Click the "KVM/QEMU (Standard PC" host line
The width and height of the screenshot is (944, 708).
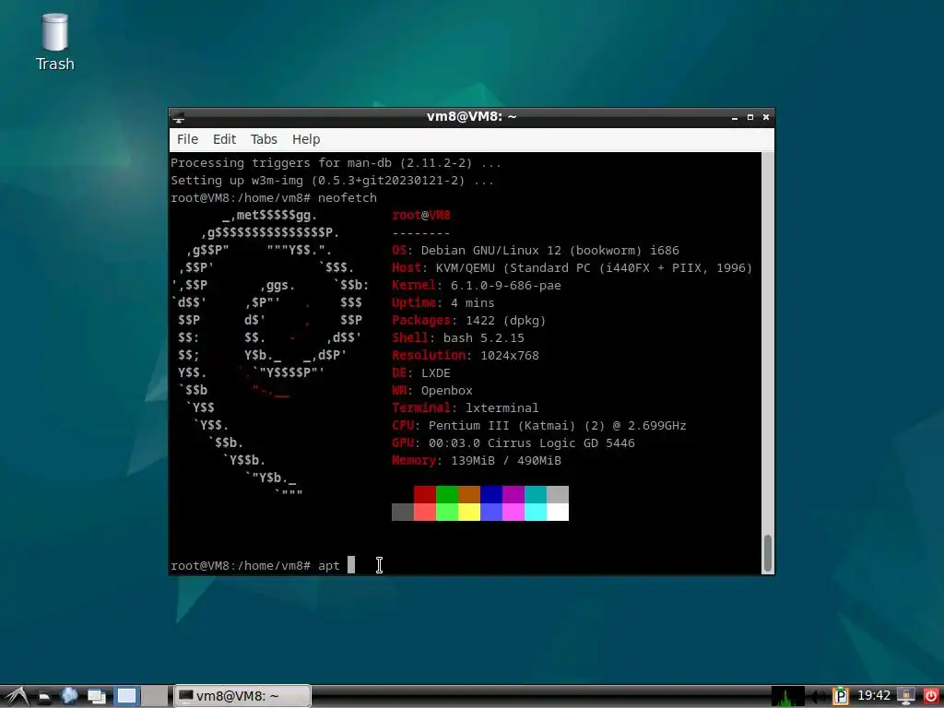tap(593, 268)
